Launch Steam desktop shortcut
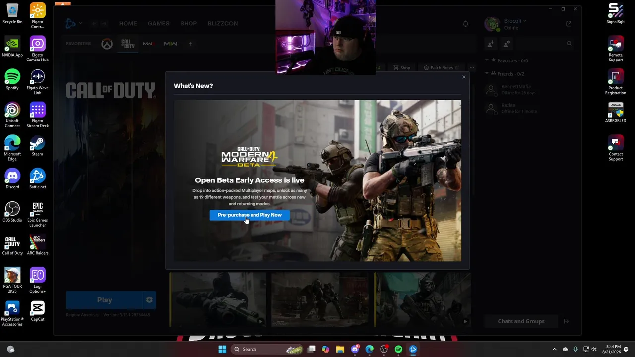The image size is (635, 357). pos(38,146)
